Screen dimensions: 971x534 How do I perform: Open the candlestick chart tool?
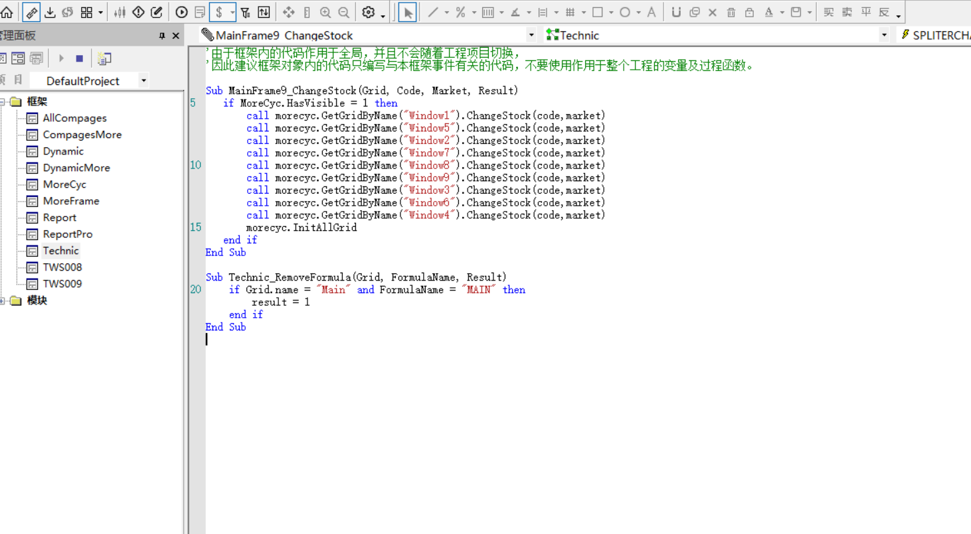(x=120, y=12)
